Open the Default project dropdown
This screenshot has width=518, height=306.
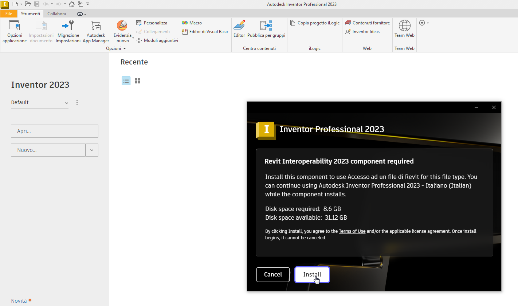(x=40, y=103)
